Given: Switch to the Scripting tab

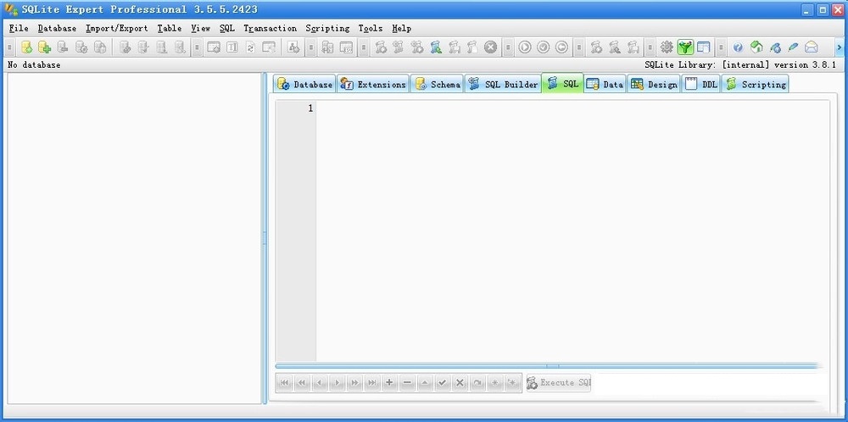Looking at the screenshot, I should coord(755,84).
